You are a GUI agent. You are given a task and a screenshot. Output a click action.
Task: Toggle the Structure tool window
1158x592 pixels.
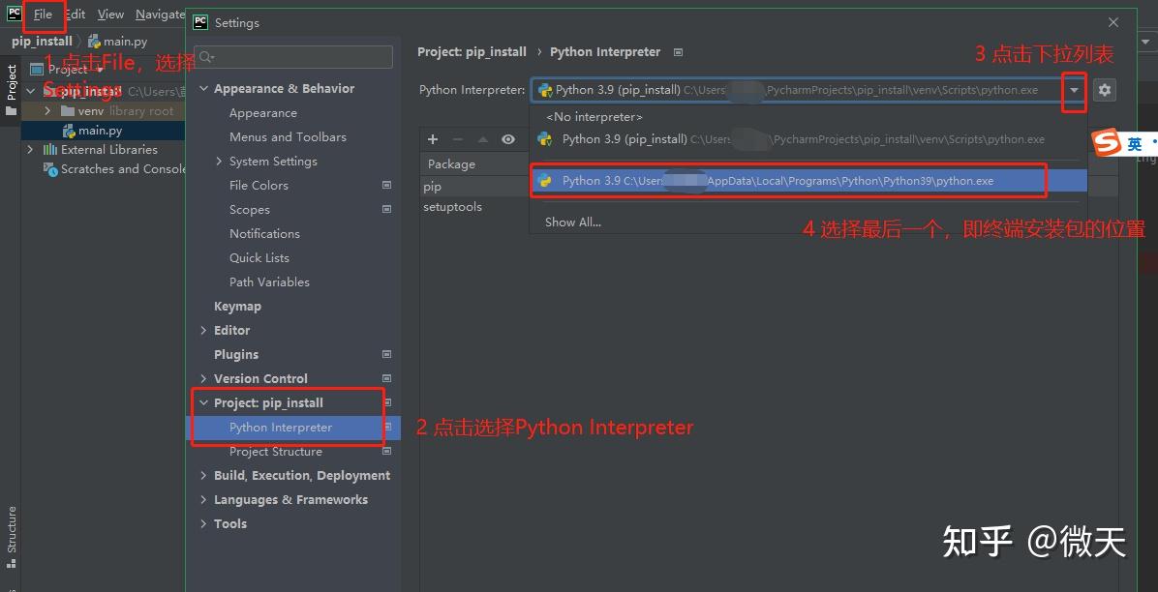click(11, 529)
